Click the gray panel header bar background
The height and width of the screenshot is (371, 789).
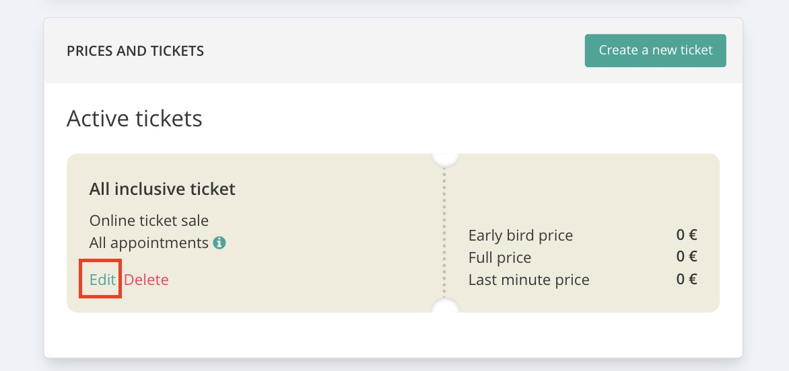[x=394, y=50]
